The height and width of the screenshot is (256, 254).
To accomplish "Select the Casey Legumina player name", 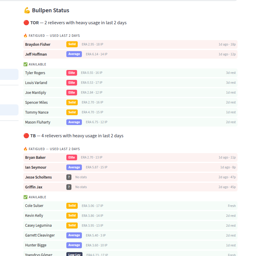I will (x=38, y=225).
